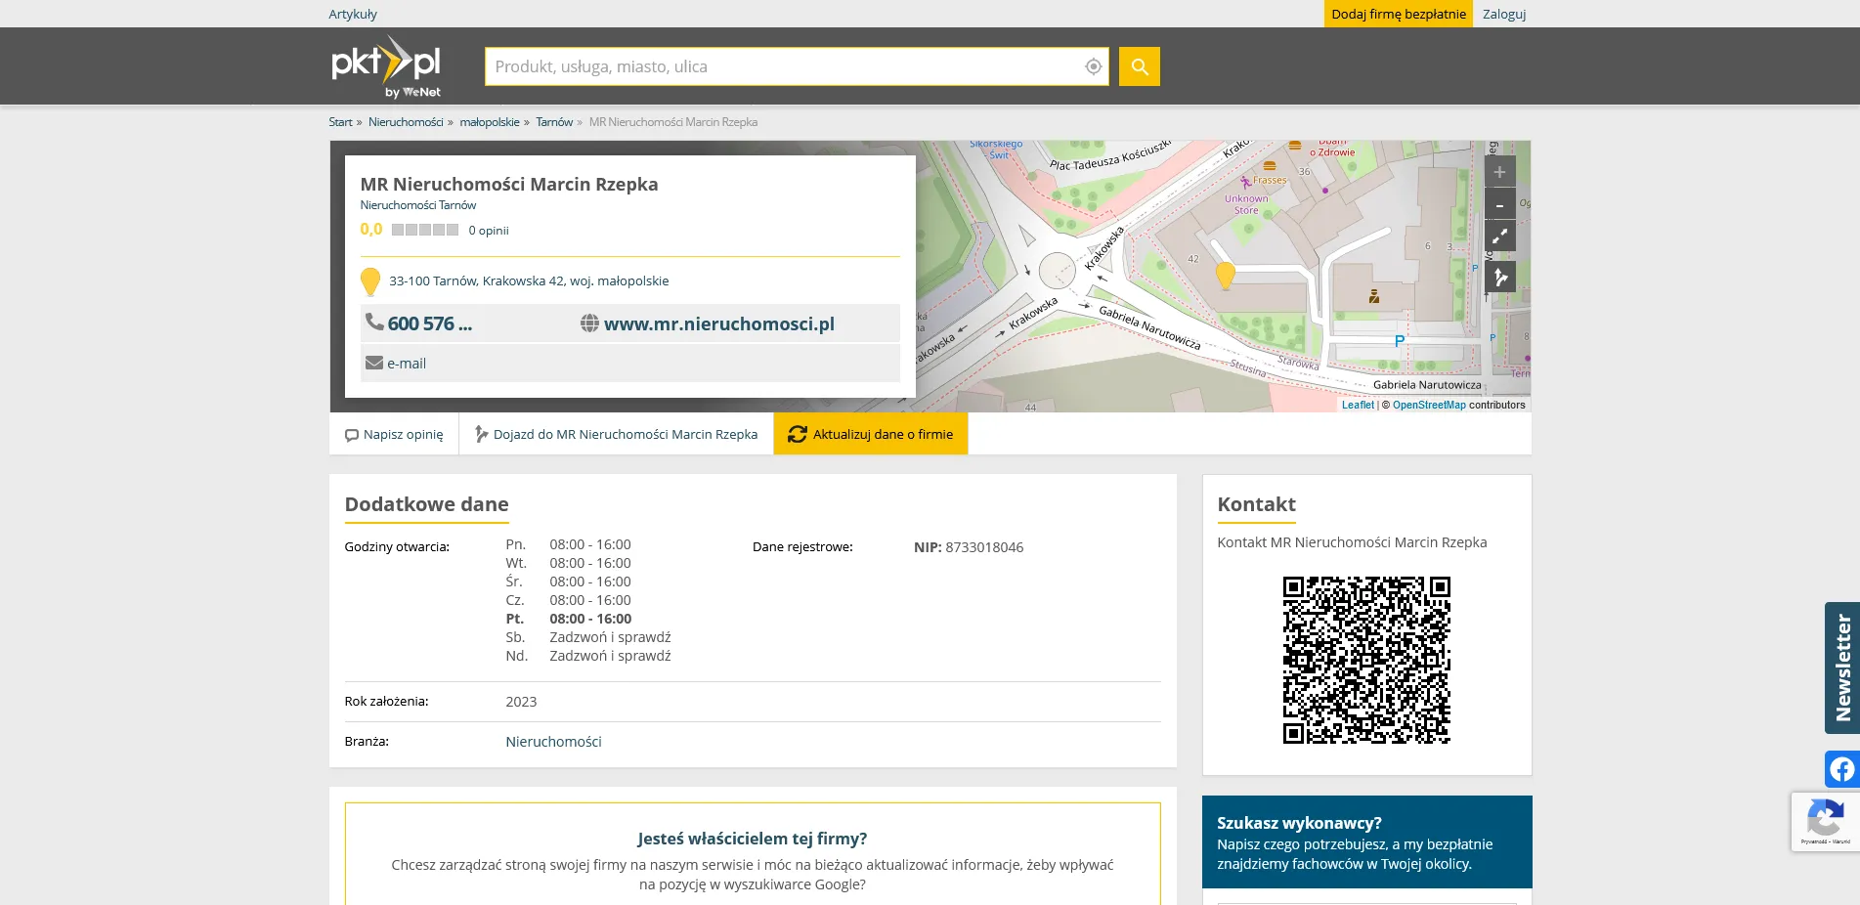Click the founding year 2023
The width and height of the screenshot is (1860, 905).
[521, 702]
